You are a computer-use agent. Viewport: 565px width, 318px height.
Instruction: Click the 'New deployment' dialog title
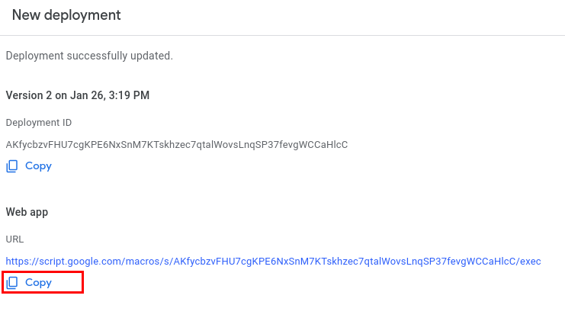click(x=66, y=15)
